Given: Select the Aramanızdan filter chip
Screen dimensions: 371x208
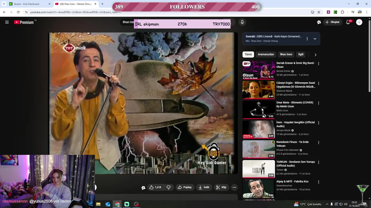Looking at the screenshot, I should [x=266, y=54].
